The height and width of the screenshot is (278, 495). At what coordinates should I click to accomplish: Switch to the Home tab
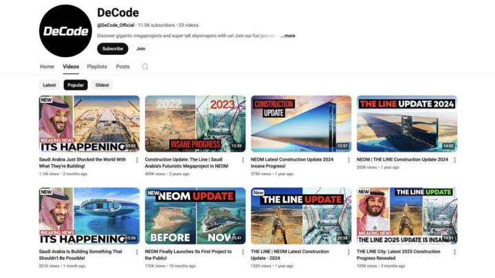coord(47,67)
